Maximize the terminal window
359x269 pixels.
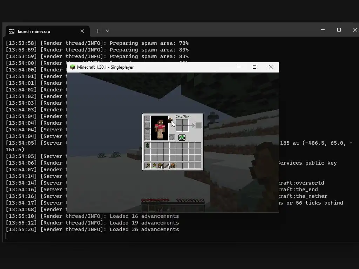pyautogui.click(x=339, y=30)
